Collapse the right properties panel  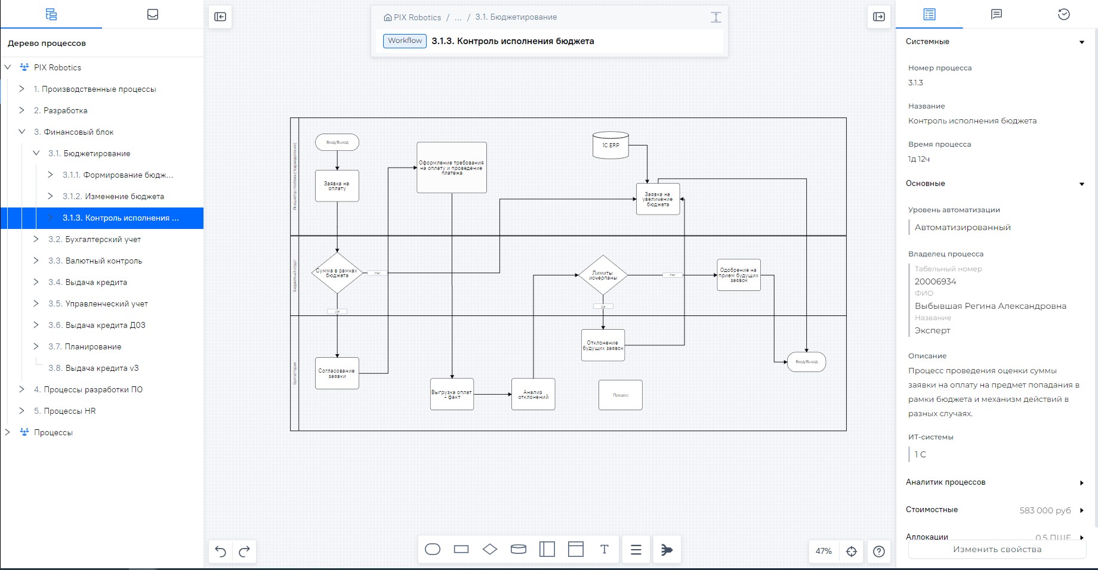point(879,17)
